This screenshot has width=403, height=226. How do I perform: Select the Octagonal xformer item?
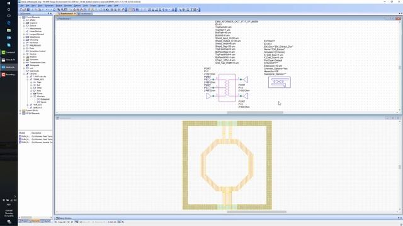click(x=45, y=99)
